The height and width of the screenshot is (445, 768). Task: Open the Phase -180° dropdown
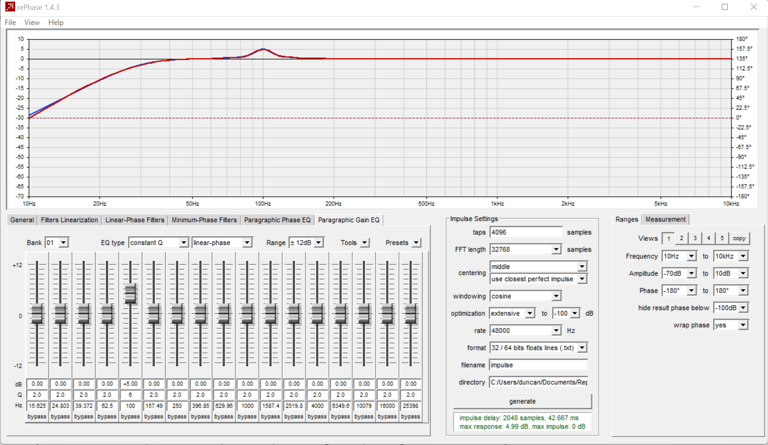(x=679, y=291)
